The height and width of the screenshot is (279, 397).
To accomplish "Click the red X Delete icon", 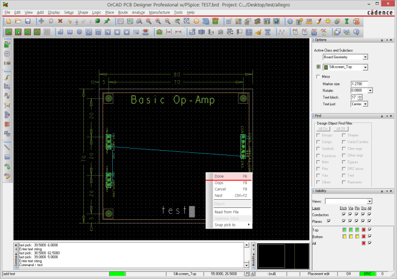I will pyautogui.click(x=60, y=21).
